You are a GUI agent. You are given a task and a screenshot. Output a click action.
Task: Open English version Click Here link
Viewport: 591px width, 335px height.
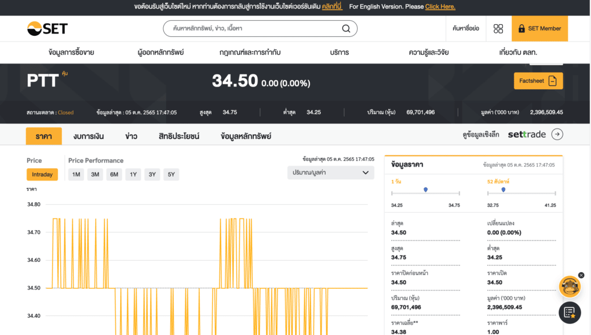click(x=440, y=6)
